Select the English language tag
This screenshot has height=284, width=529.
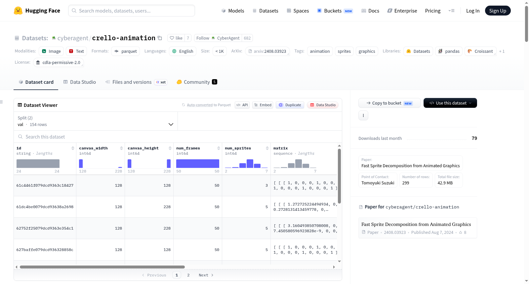[183, 51]
